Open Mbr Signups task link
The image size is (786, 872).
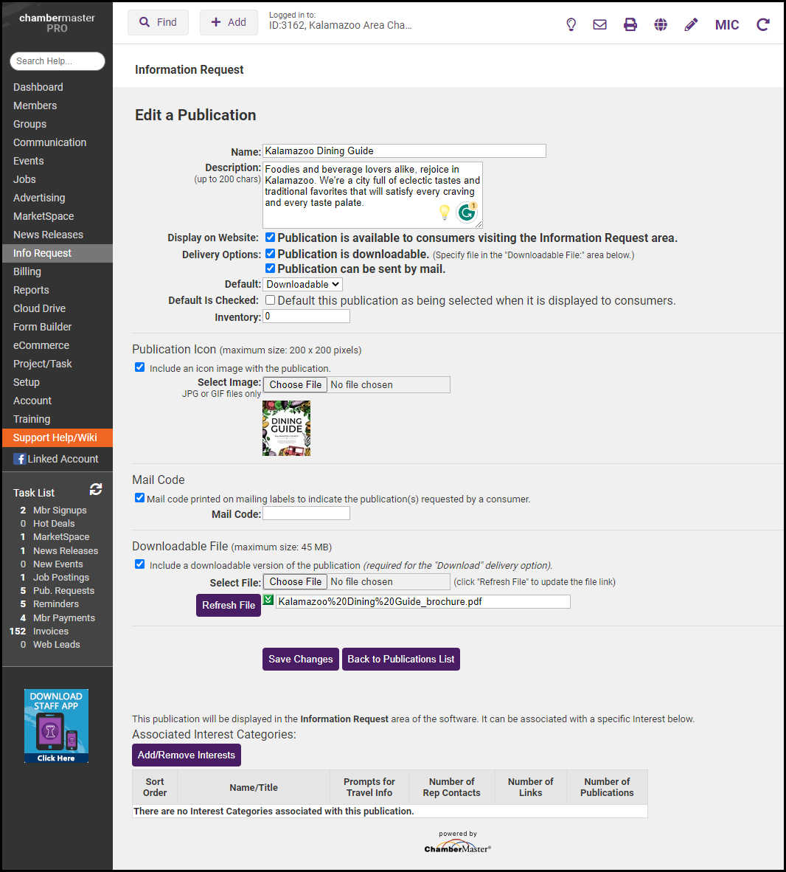pyautogui.click(x=60, y=510)
